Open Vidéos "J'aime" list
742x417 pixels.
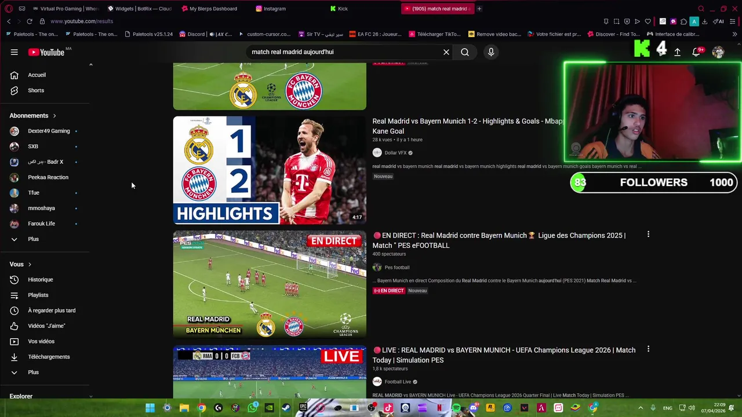(x=45, y=326)
